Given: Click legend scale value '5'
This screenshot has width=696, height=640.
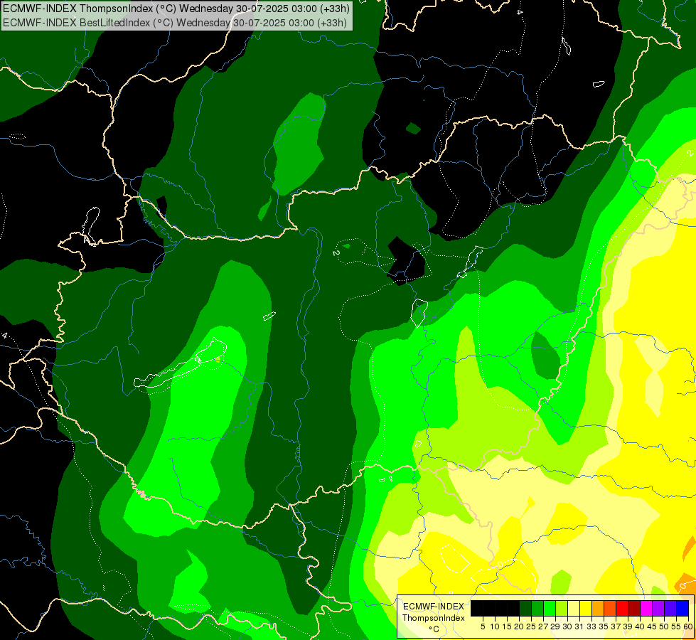Looking at the screenshot, I should coord(483,626).
